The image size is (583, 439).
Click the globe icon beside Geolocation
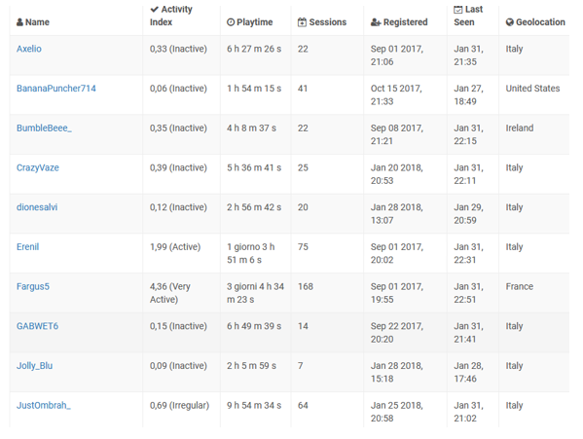click(x=509, y=22)
